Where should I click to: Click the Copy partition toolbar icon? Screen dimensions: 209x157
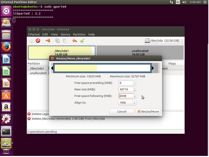(x=57, y=41)
